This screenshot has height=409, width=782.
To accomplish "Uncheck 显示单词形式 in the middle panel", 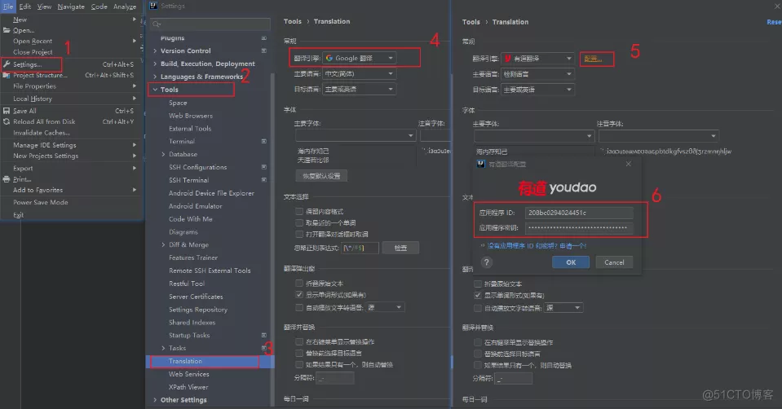I will tap(299, 294).
